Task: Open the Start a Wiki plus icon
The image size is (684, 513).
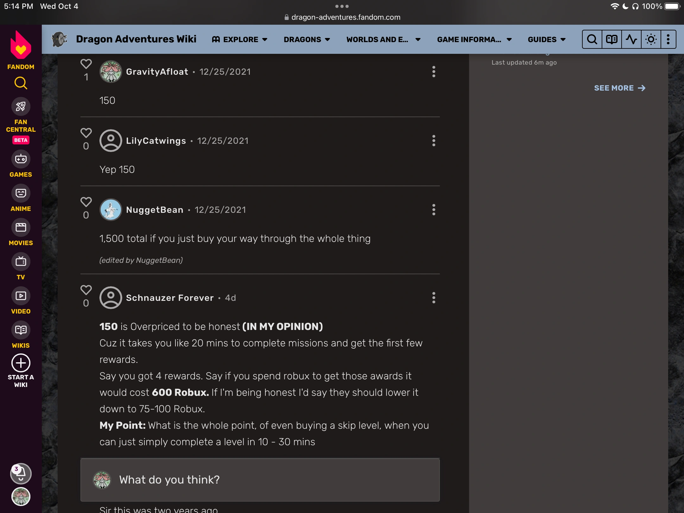Action: coord(21,363)
